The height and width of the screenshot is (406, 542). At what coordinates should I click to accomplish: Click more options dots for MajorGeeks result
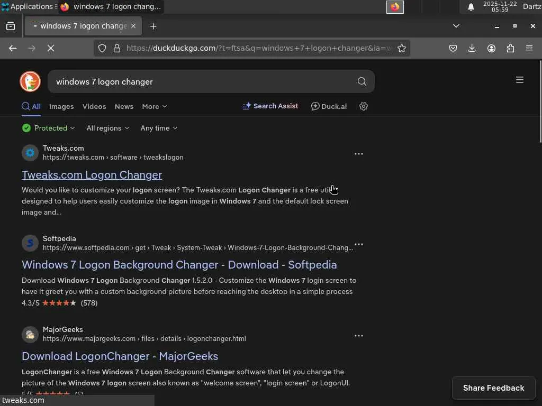359,336
